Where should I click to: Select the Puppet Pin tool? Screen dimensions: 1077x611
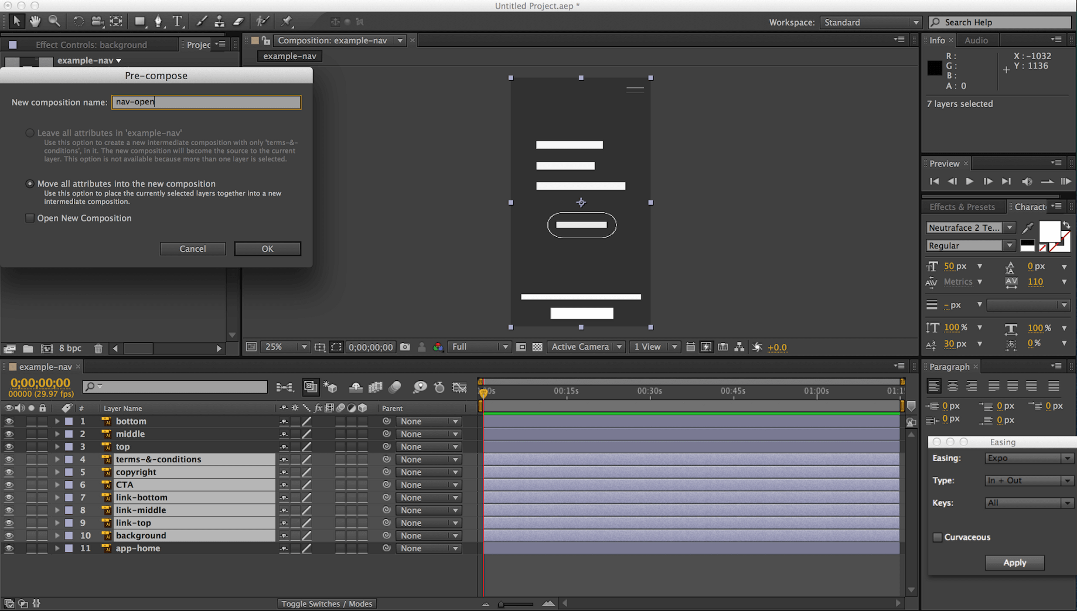pos(287,22)
